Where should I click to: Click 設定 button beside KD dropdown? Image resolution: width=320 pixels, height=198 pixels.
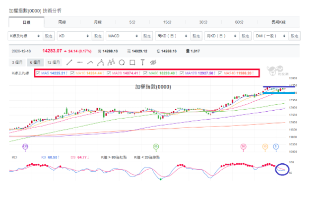98,36
